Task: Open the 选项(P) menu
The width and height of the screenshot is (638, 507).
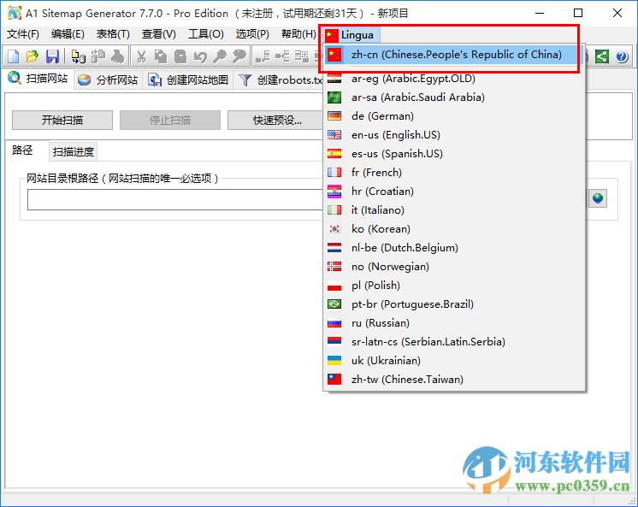Action: (x=252, y=34)
